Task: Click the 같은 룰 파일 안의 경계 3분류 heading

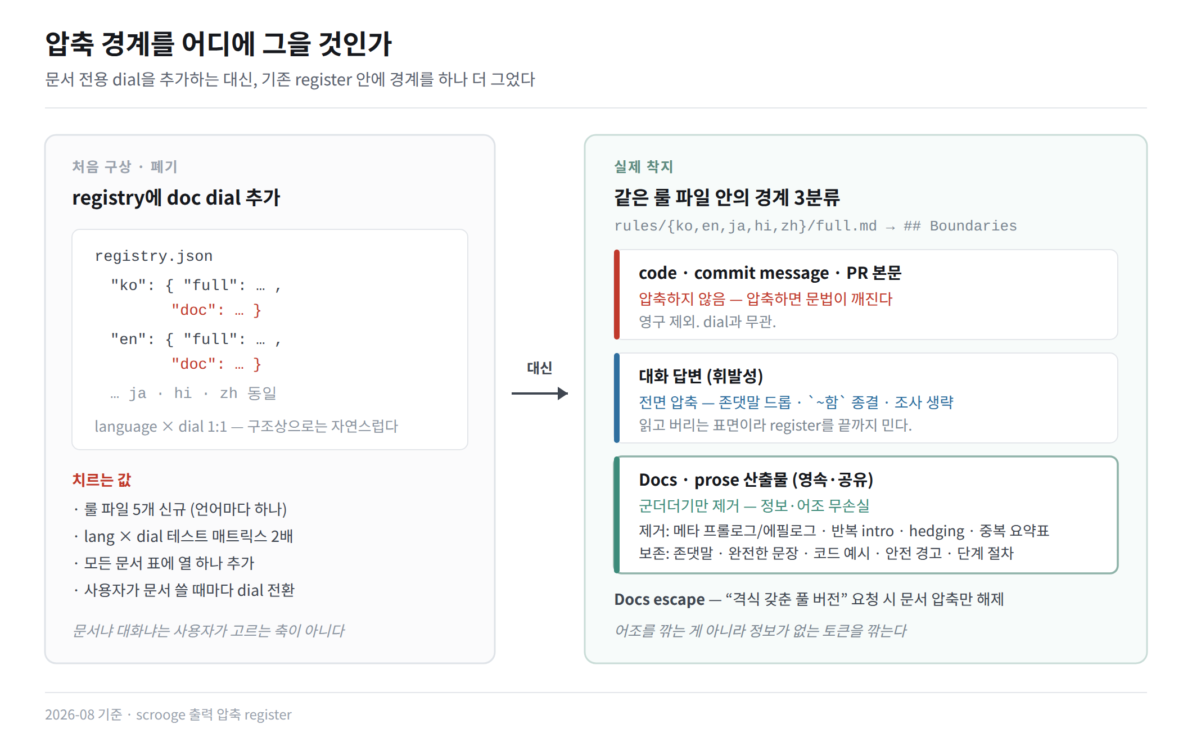Action: 726,197
